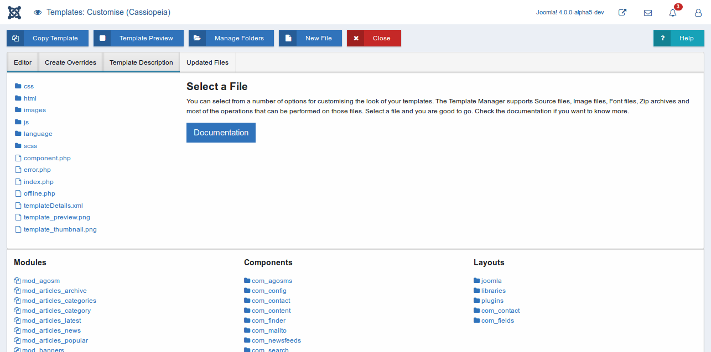Viewport: 711px width, 352px height.
Task: Expand the scss folder
Action: click(x=30, y=146)
